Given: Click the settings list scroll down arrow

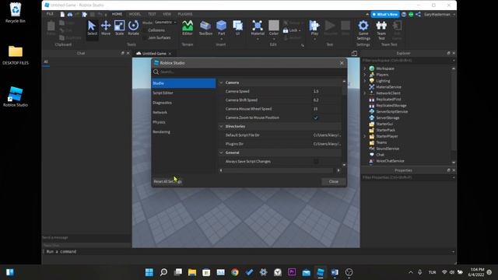Looking at the screenshot, I should point(344,165).
